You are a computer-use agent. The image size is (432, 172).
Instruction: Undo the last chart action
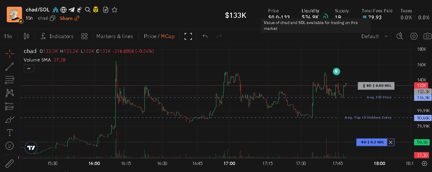(x=205, y=36)
